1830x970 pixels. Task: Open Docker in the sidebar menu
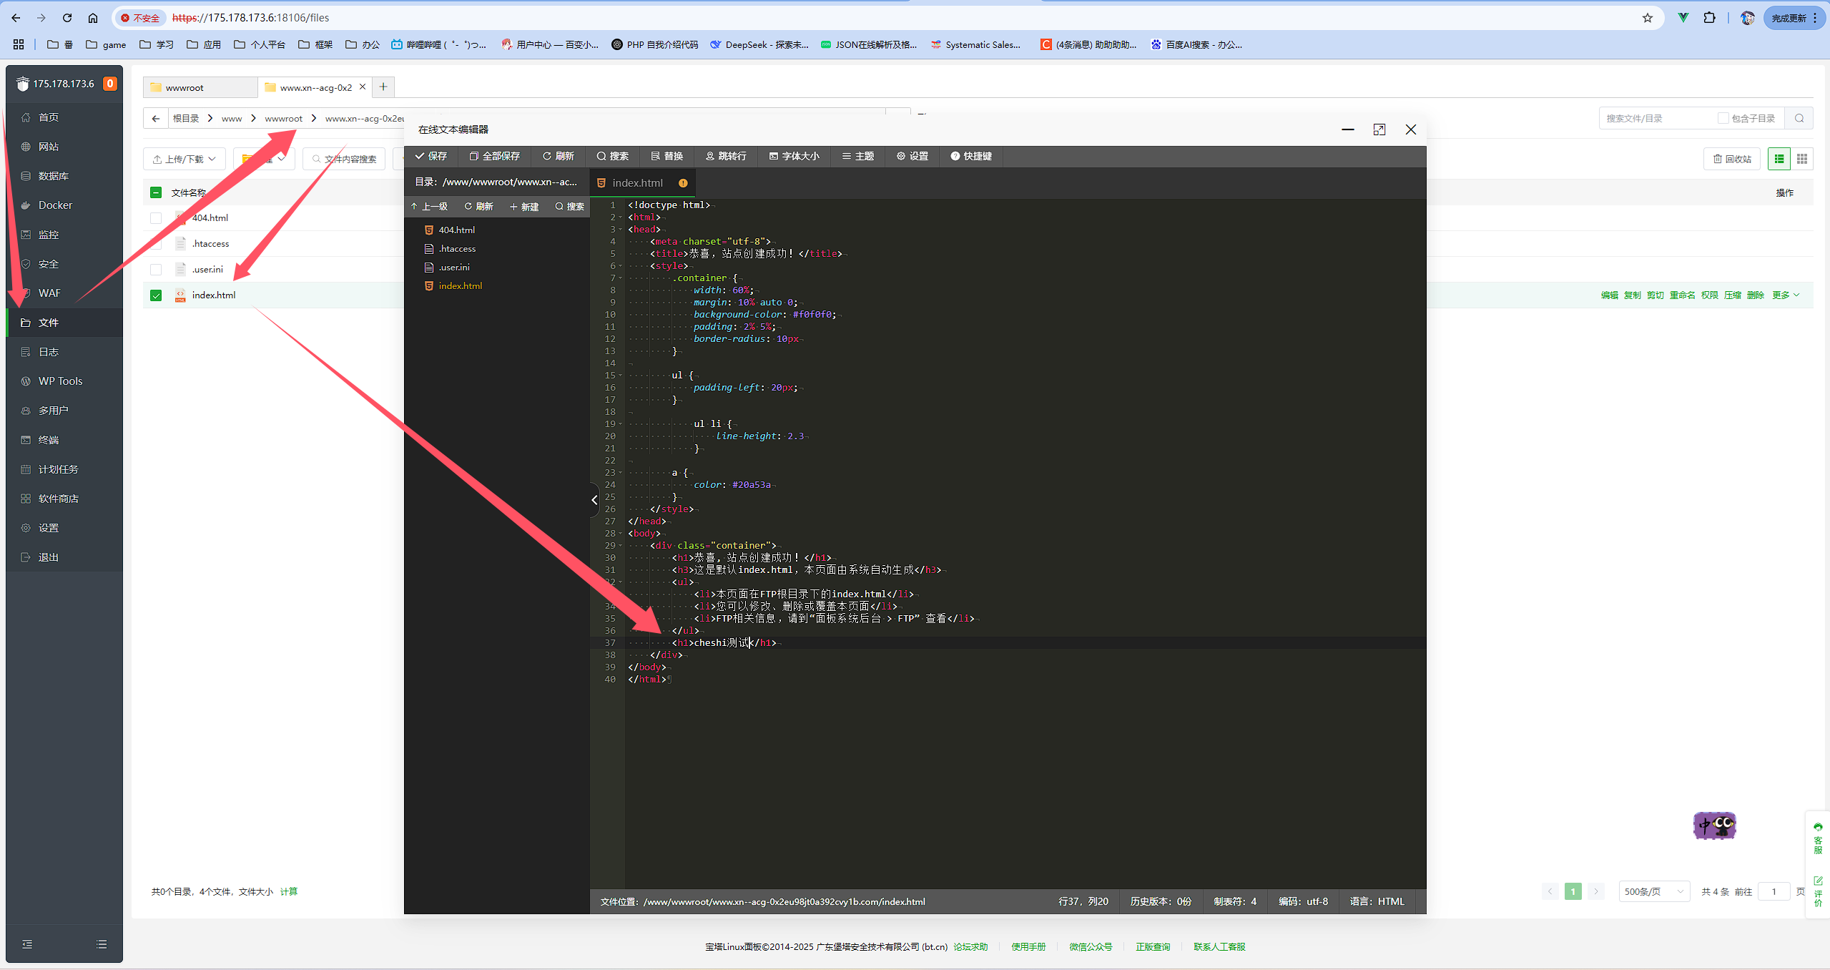55,205
